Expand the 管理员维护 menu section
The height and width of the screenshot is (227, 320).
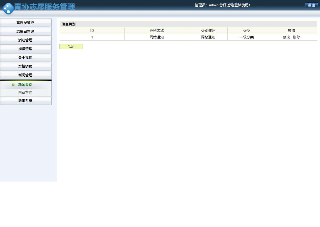[x=25, y=23]
